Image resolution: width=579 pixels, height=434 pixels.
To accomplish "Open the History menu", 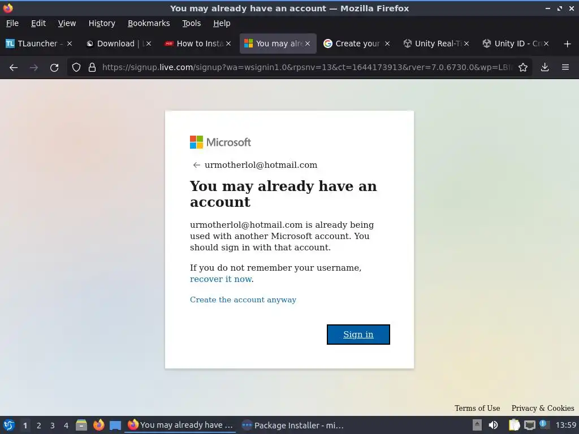I will pyautogui.click(x=102, y=23).
